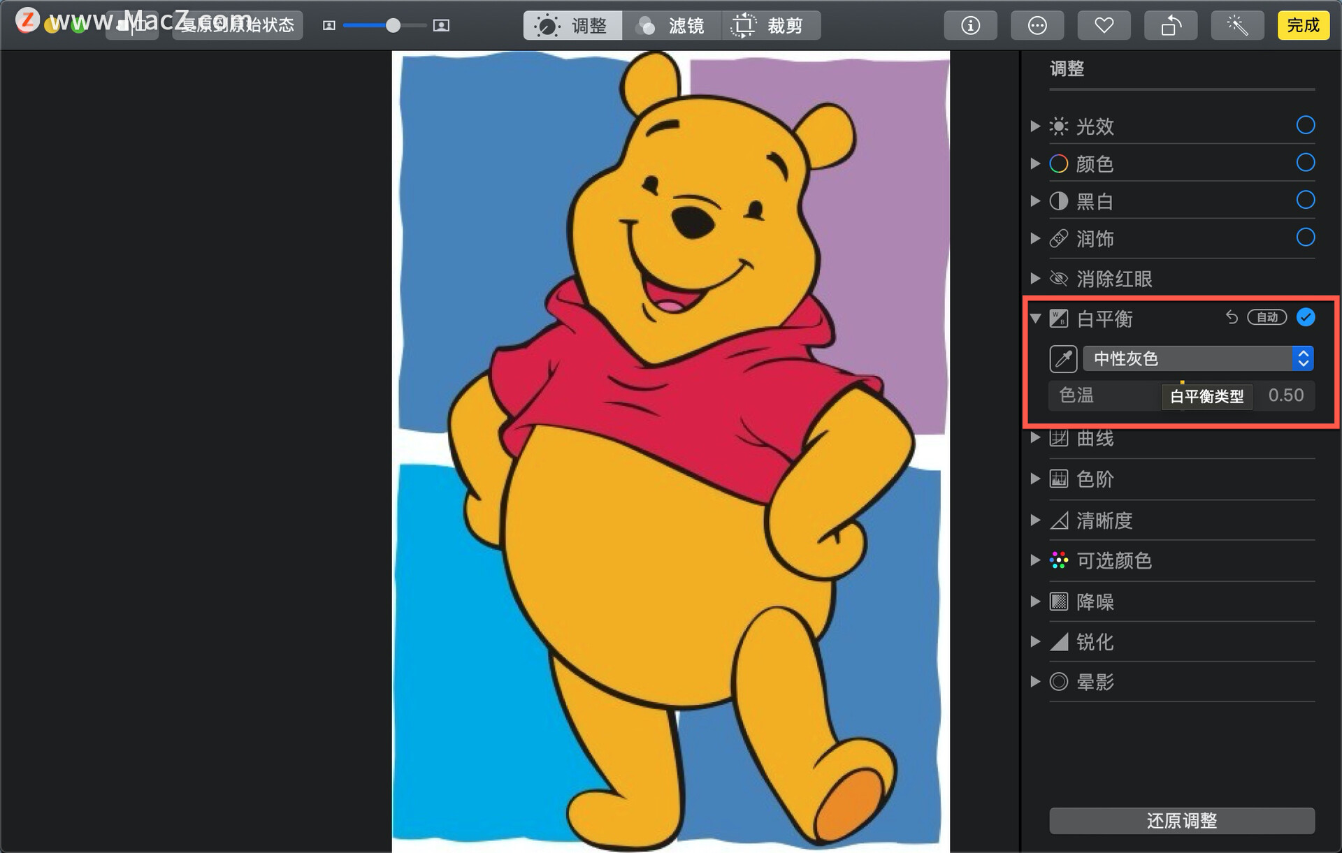Switch to the 滤镜 tab
The width and height of the screenshot is (1342, 853).
coord(671,26)
